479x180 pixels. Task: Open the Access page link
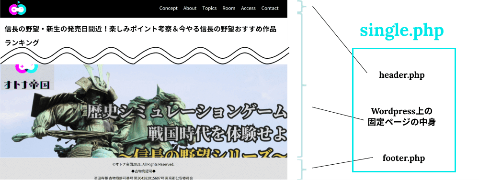click(248, 8)
